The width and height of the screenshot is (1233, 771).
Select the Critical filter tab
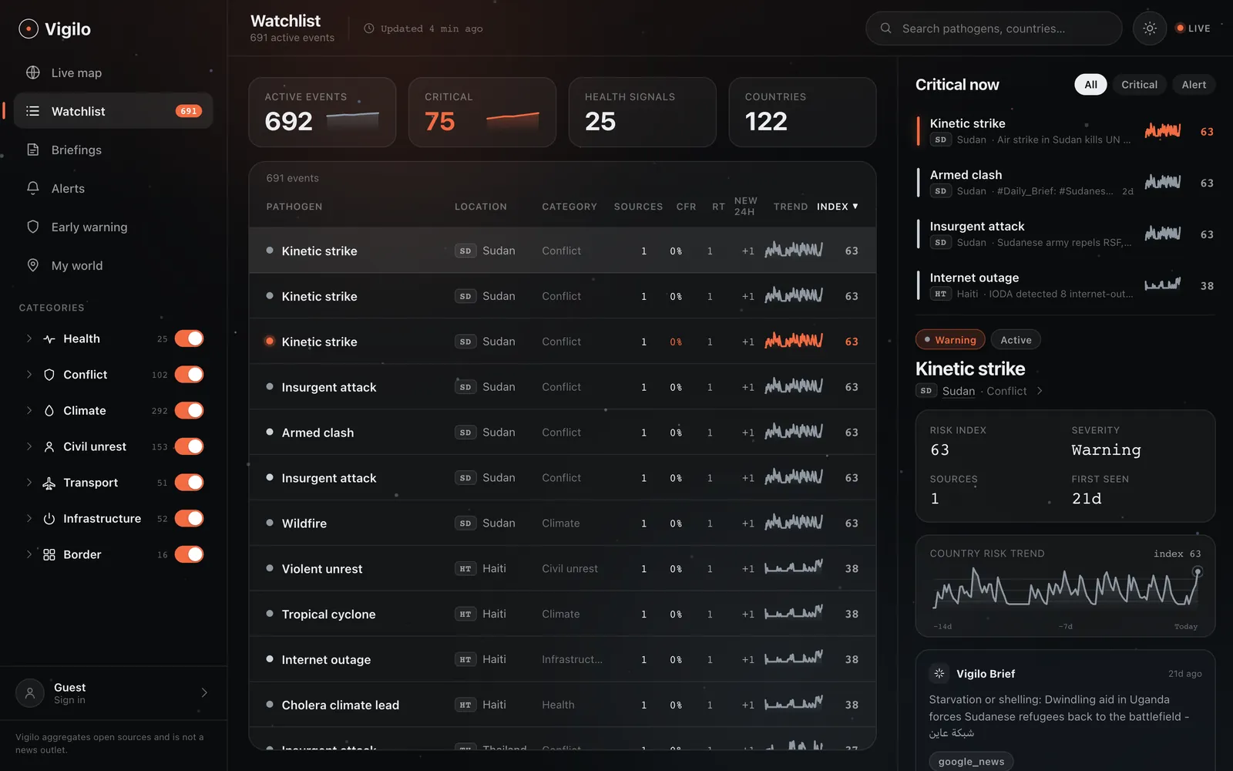click(1139, 85)
